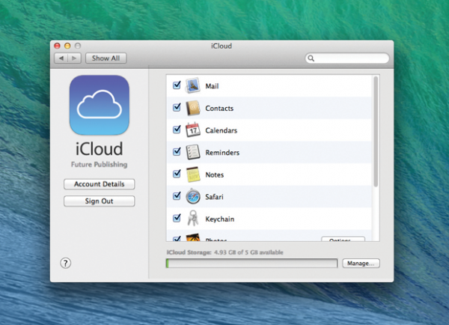Select the "Notes" label text

click(215, 174)
